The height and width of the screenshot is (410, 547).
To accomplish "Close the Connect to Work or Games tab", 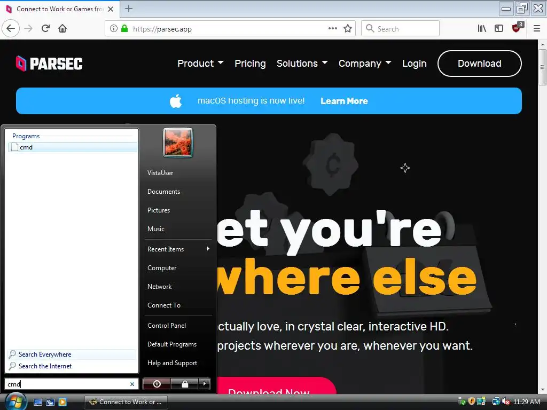I will (111, 9).
